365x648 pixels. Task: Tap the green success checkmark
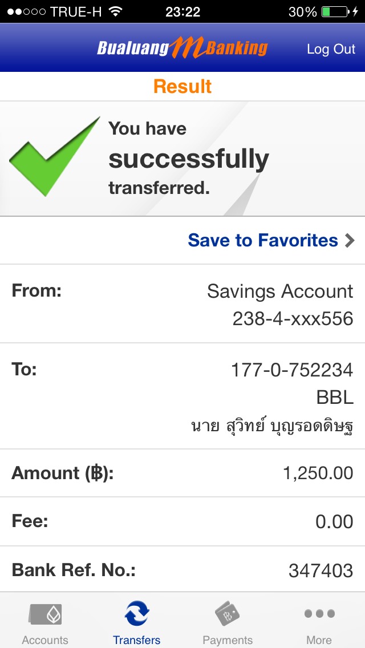pos(54,156)
